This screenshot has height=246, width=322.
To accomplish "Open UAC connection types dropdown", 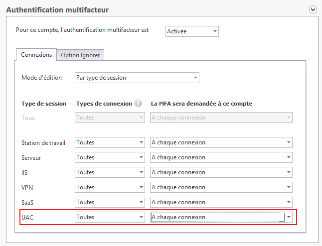I will 110,217.
